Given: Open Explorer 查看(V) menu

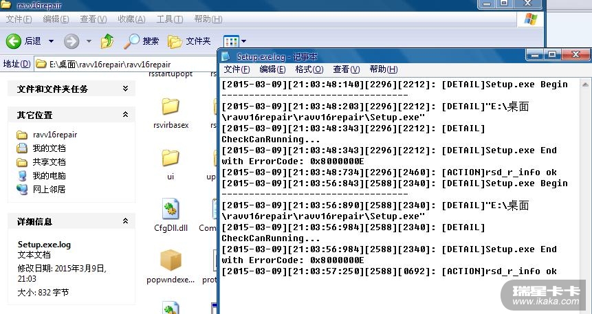Looking at the screenshot, I should [x=94, y=19].
